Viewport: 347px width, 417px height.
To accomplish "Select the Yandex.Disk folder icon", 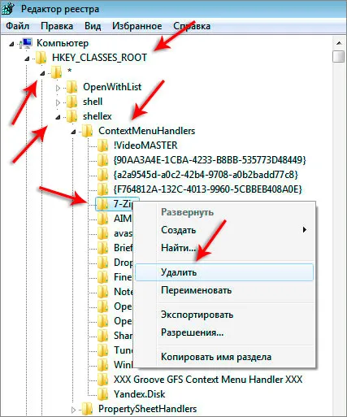I will pos(103,394).
